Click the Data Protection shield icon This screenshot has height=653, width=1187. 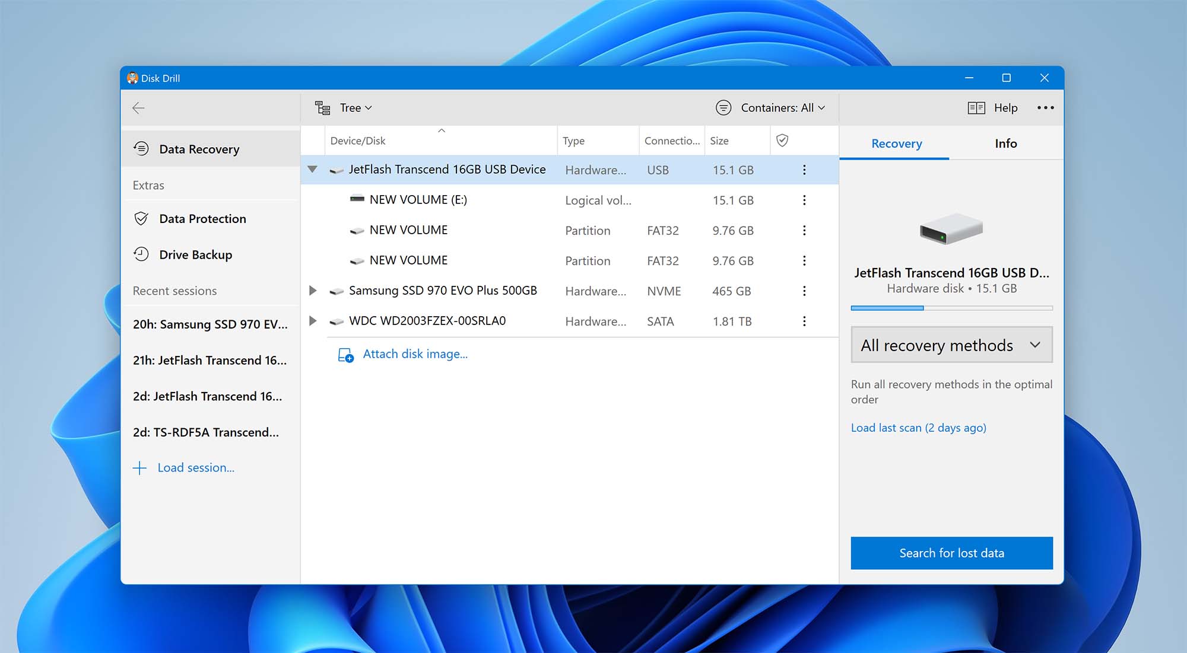(x=141, y=218)
